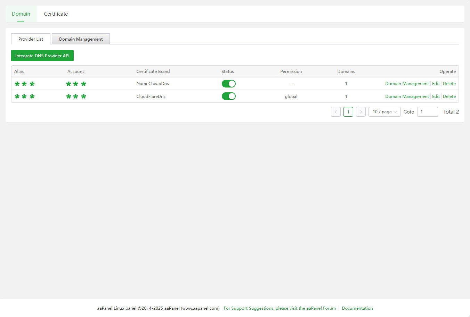This screenshot has width=470, height=317.
Task: Visit the aaPanel Forum support link
Action: [x=279, y=308]
